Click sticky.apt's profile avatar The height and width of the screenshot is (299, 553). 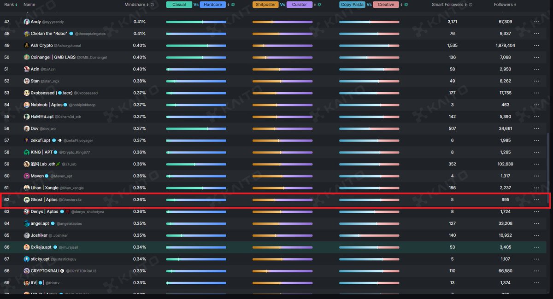(x=27, y=259)
